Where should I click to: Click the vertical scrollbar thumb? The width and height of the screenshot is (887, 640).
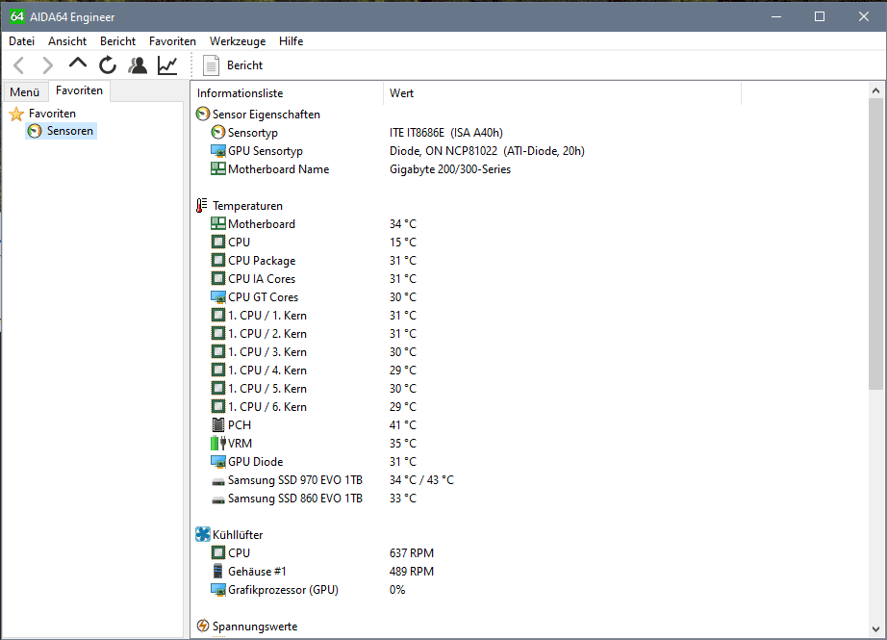875,243
